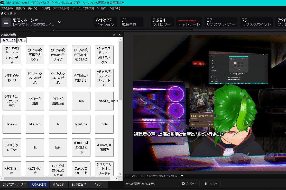Click the (VTS)めがねはずす button
Screen dimensions: 286x190
(x=81, y=78)
